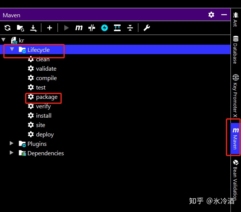Select the clean lifecycle goal
This screenshot has height=212, width=241.
tap(39, 59)
